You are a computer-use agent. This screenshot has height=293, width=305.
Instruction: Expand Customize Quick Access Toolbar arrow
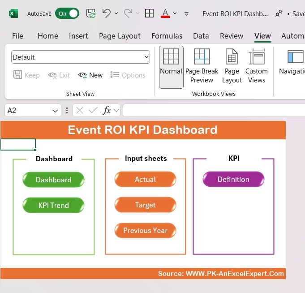(x=187, y=14)
